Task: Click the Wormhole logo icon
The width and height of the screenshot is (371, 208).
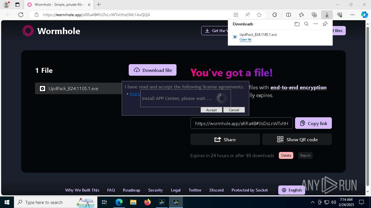Action: [28, 31]
